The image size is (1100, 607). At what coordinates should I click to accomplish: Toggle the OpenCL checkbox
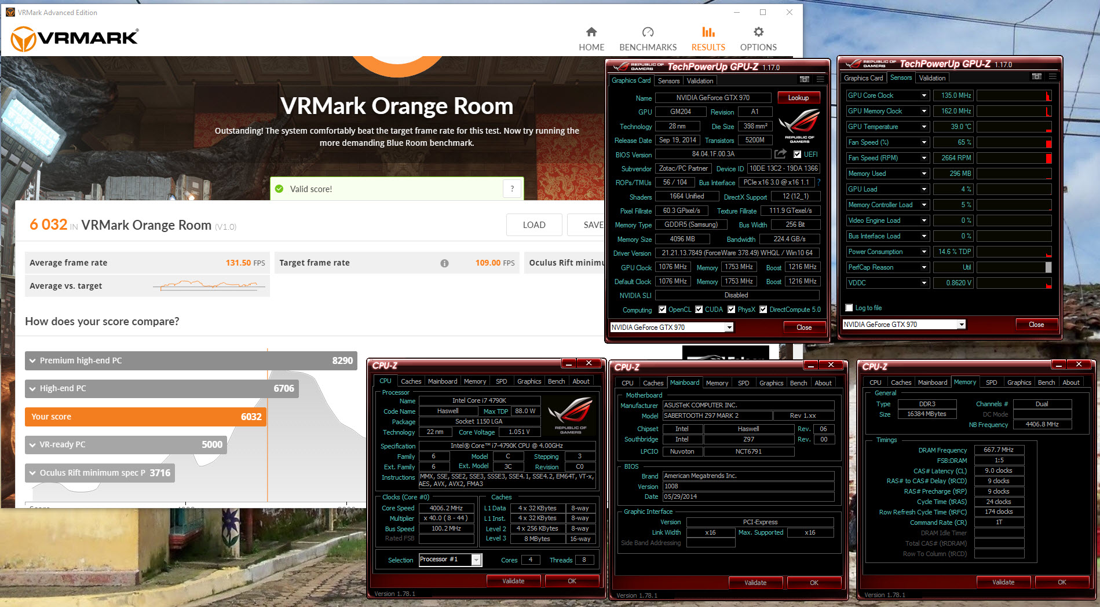point(662,310)
